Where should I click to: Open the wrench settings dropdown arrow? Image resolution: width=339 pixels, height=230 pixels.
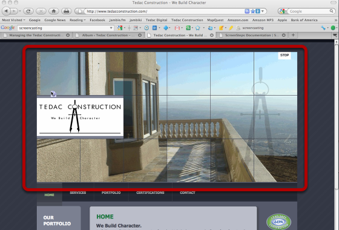327,28
